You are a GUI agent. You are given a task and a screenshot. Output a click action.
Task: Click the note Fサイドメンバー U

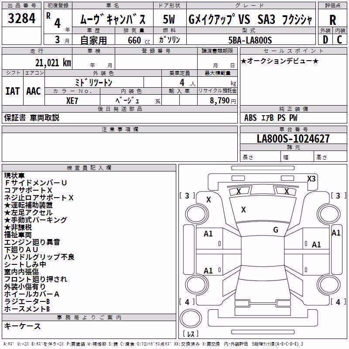[36, 183]
